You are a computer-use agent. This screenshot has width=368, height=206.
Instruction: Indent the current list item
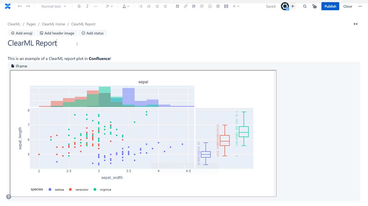tap(165, 6)
